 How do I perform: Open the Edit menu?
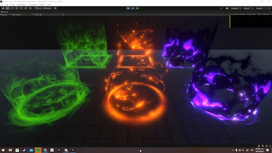[6, 5]
